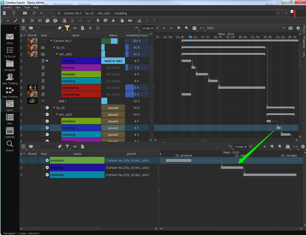Open the Navigator section
Screen dimensions: 306x235
10,66
